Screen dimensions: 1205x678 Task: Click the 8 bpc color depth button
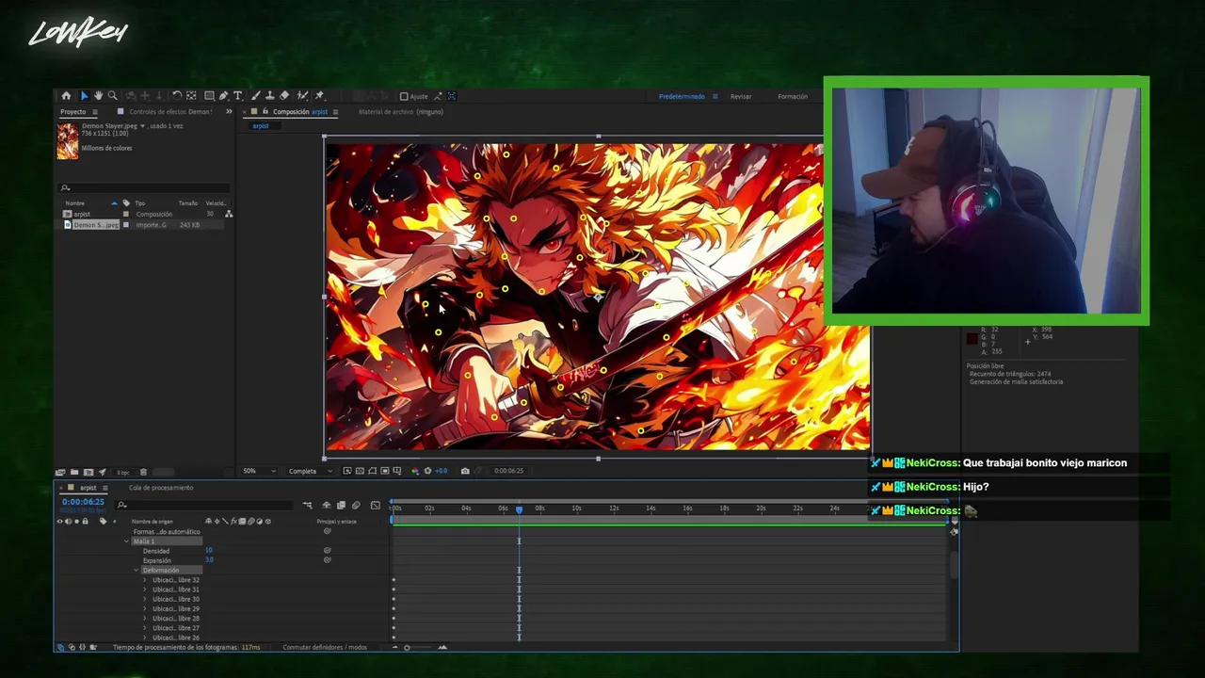(123, 472)
